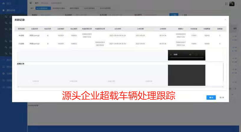Click the 取消 cancel button

point(222,97)
